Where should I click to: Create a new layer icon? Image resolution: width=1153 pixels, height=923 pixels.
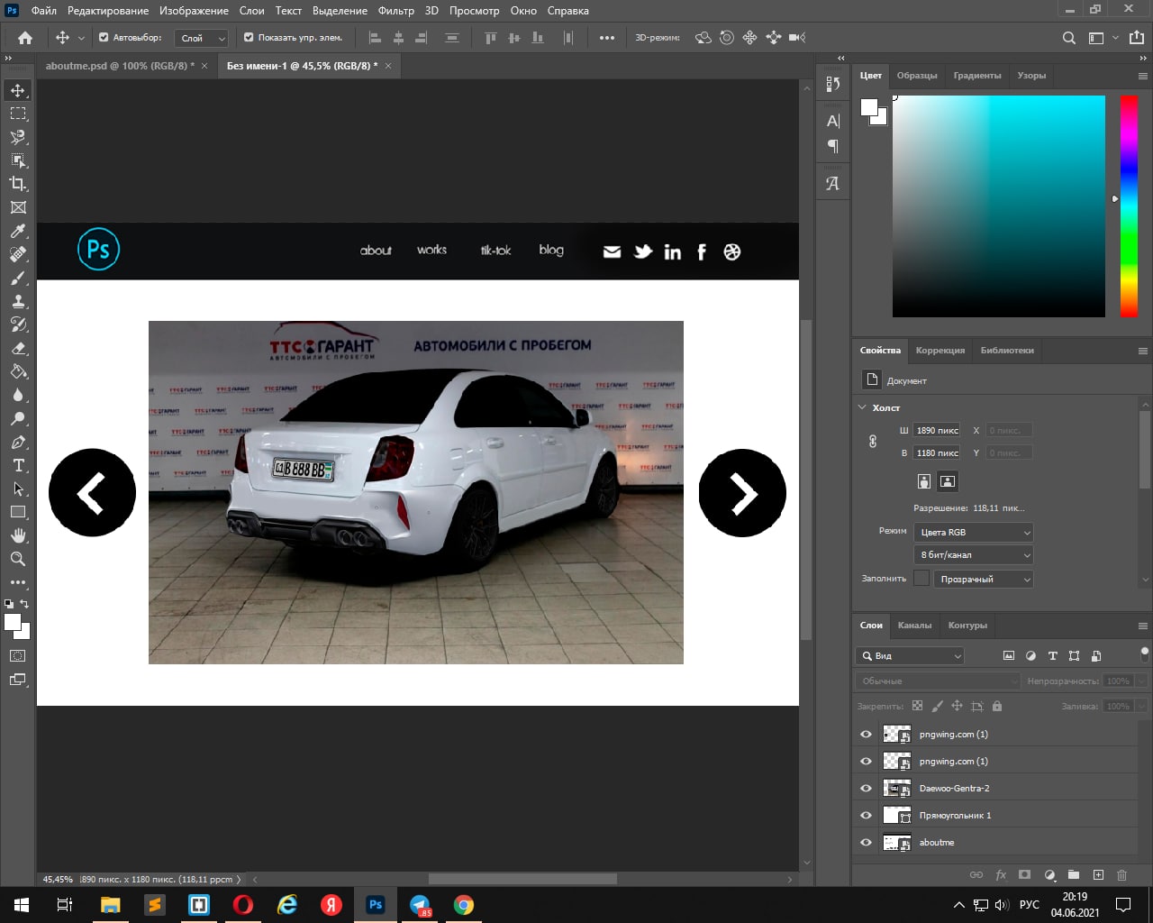[1098, 874]
